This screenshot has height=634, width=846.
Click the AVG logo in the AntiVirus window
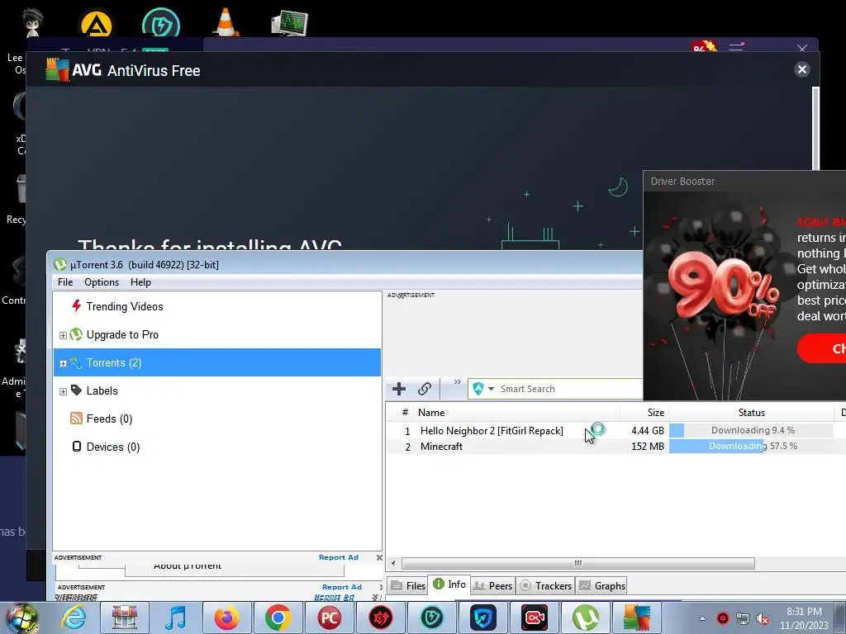point(58,69)
